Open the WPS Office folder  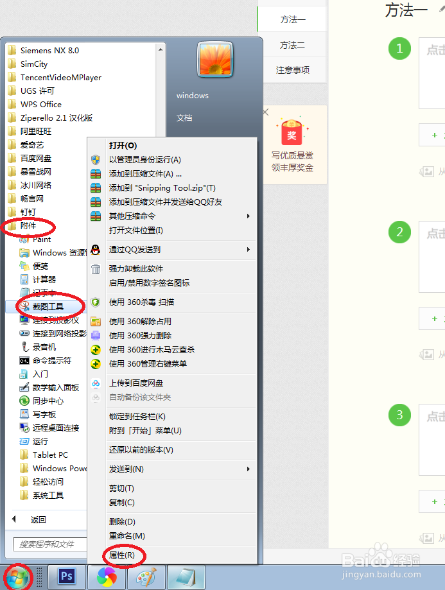pyautogui.click(x=40, y=104)
